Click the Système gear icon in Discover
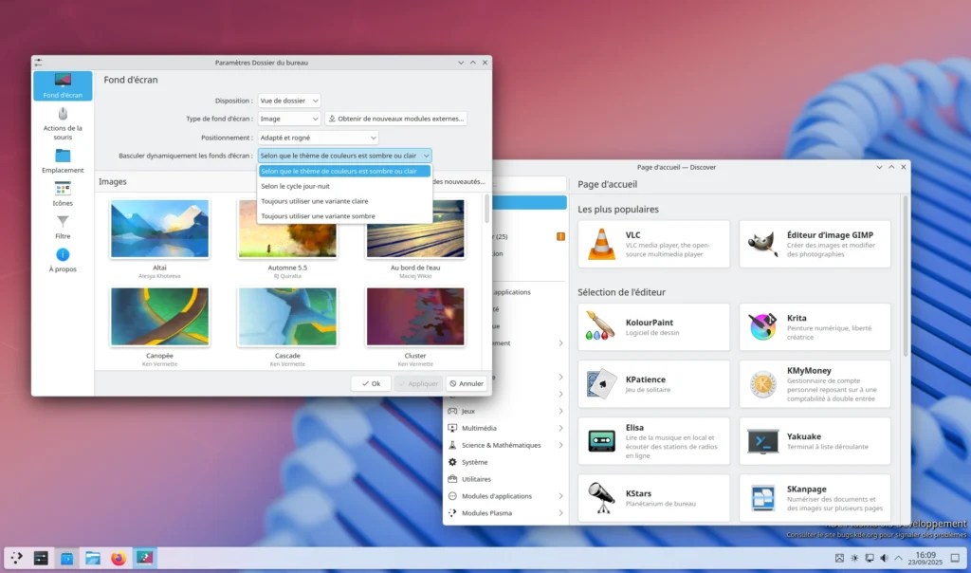Image resolution: width=971 pixels, height=573 pixels. [x=452, y=462]
